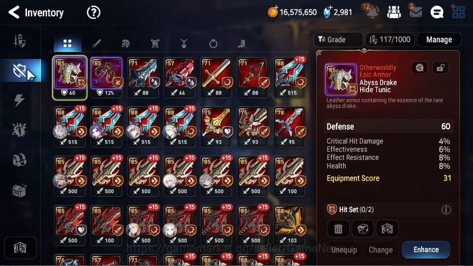
Task: Select the helmet filter tab
Action: pyautogui.click(x=125, y=44)
